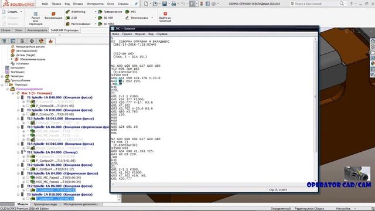Switch to the ConfigurationManager tab icon
Screen dimensions: 375x211
coord(22,41)
